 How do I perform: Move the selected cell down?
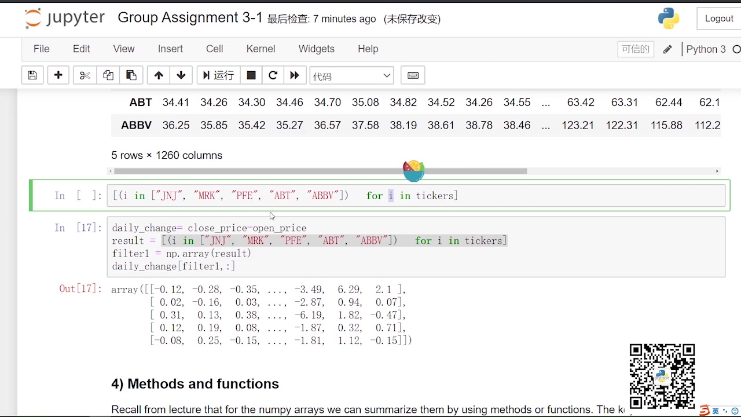click(x=181, y=75)
